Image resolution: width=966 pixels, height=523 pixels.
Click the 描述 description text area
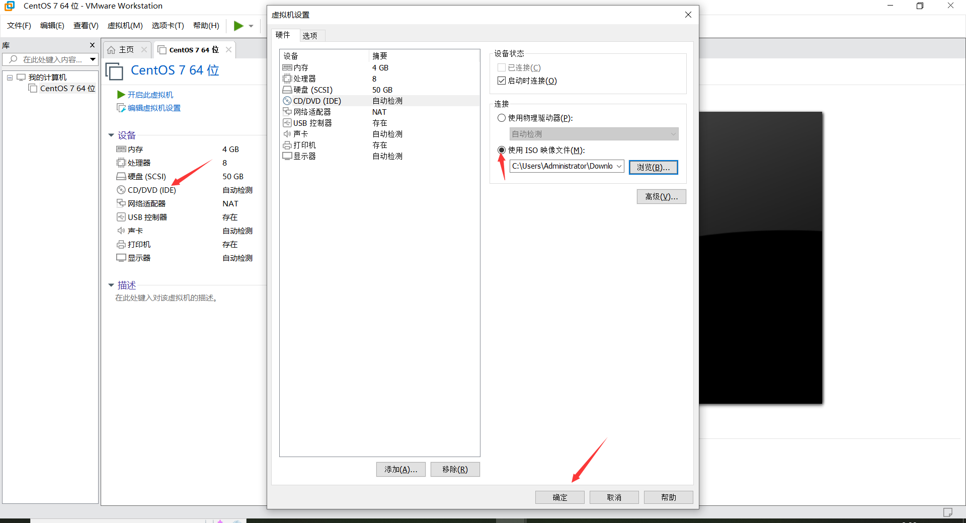[x=167, y=298]
